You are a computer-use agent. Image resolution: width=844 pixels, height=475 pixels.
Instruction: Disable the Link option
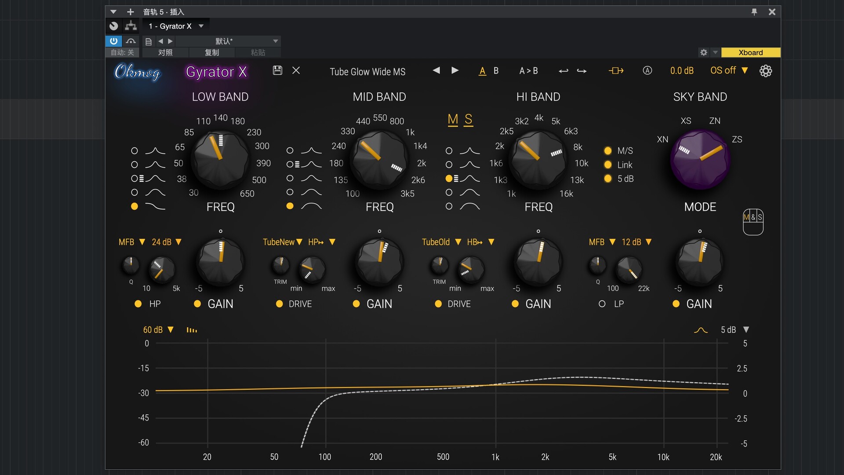click(x=608, y=165)
